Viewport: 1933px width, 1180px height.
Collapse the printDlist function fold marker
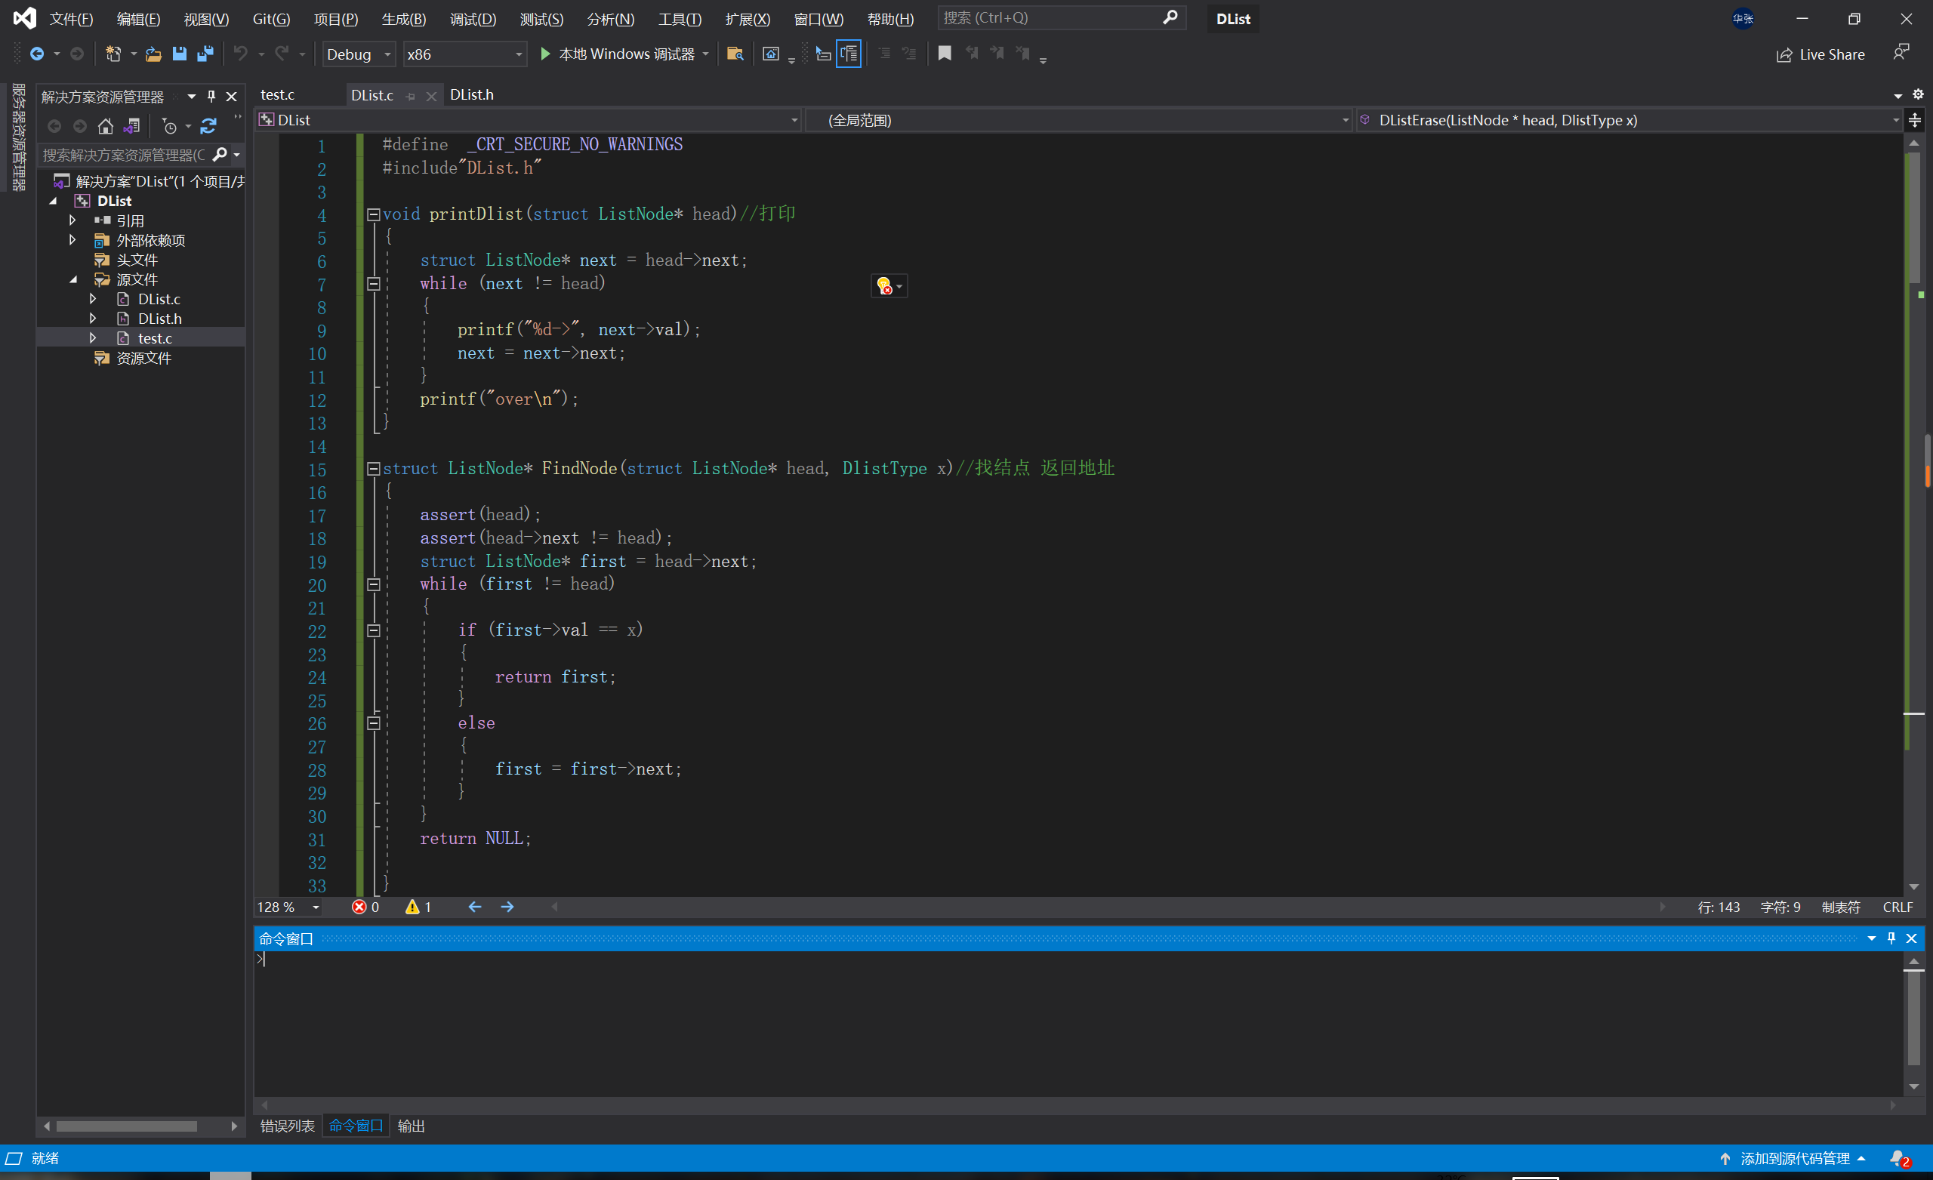[x=374, y=214]
